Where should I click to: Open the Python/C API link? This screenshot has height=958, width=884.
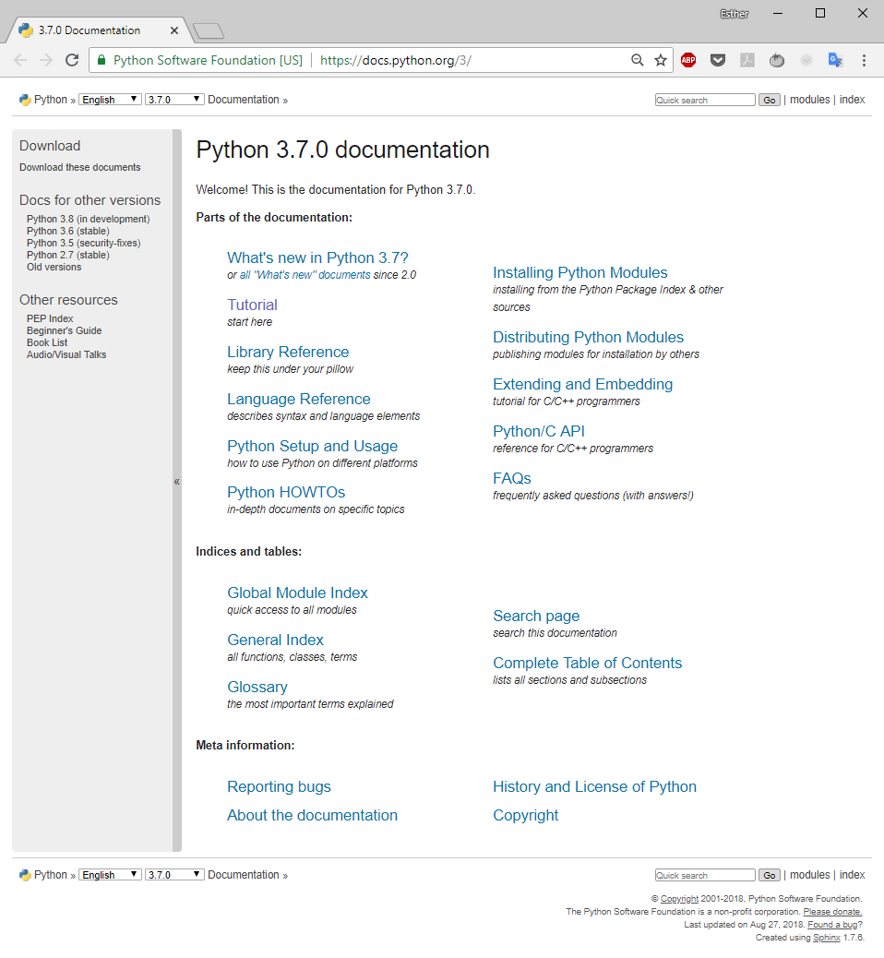coord(539,431)
